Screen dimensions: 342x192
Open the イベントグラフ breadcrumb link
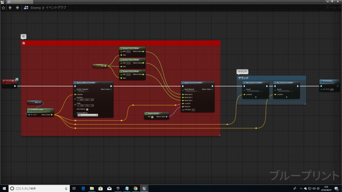[x=56, y=8]
